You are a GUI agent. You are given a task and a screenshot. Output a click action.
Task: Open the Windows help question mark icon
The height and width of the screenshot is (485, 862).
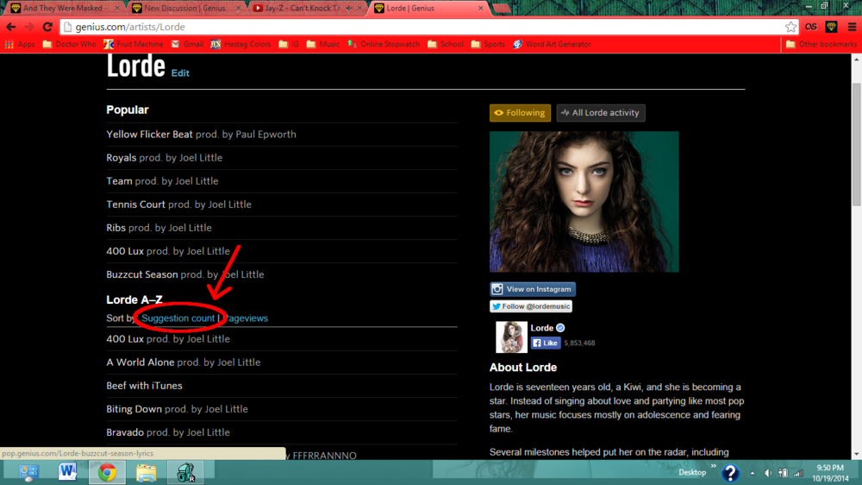click(730, 472)
